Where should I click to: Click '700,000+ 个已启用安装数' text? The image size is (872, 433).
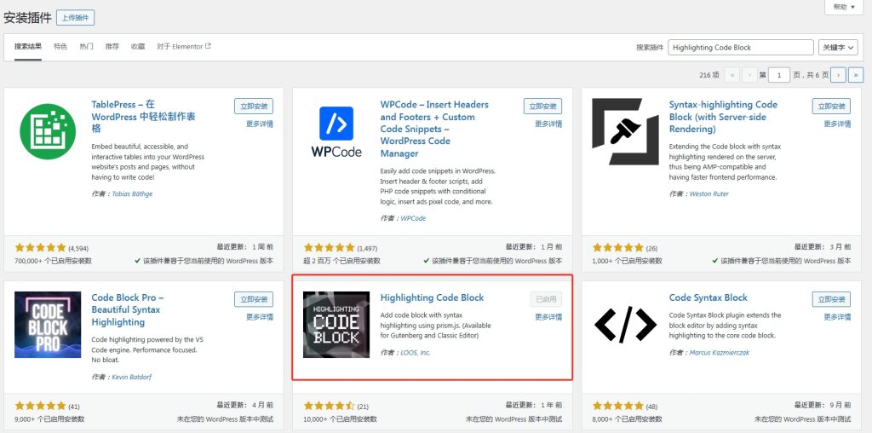pos(54,261)
